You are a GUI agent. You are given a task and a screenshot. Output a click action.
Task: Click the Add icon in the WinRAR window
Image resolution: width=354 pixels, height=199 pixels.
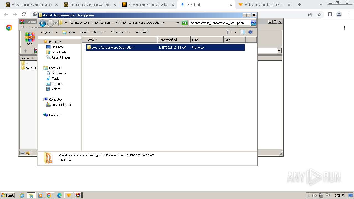point(30,39)
